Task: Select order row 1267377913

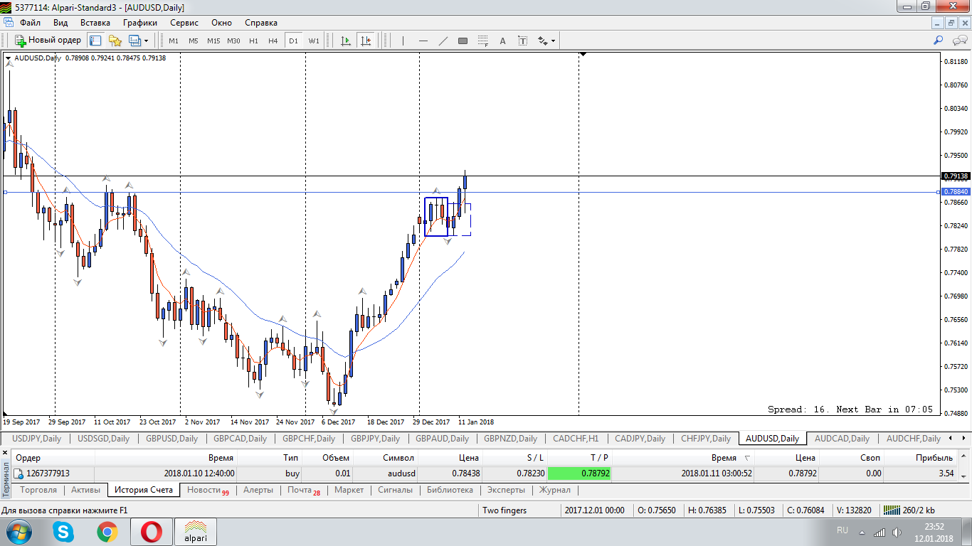Action: pyautogui.click(x=484, y=473)
